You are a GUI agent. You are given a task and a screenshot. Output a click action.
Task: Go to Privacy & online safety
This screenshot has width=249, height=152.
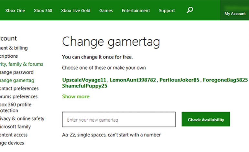pos(22,118)
